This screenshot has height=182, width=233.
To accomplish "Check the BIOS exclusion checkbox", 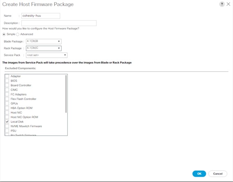I will click(7, 81).
